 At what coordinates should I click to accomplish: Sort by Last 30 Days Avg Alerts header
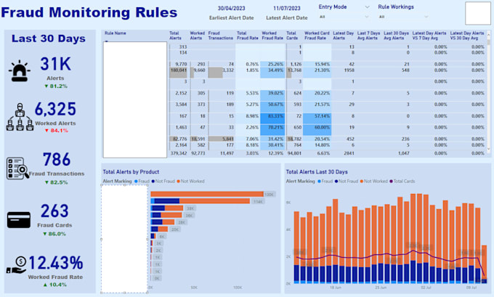tap(396, 36)
